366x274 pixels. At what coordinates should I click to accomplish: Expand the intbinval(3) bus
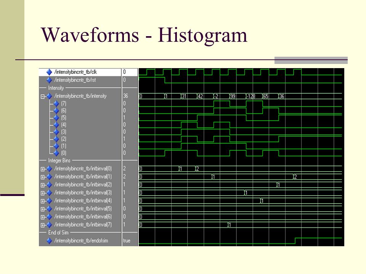[x=42, y=193]
